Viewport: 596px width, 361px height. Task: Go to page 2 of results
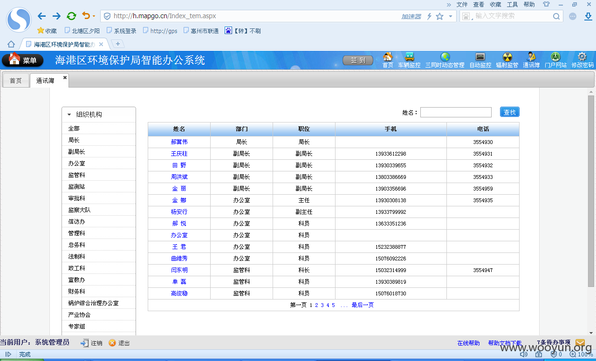click(316, 305)
